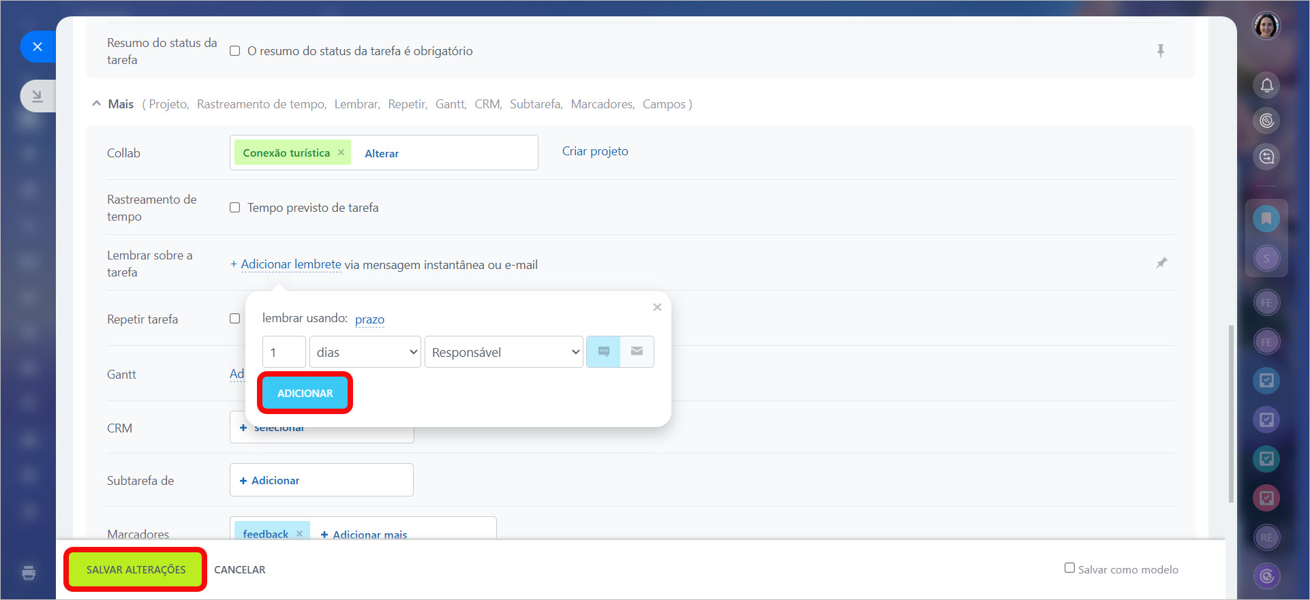Image resolution: width=1310 pixels, height=600 pixels.
Task: Click the vertical scrollbar of the form
Action: coord(1230,414)
